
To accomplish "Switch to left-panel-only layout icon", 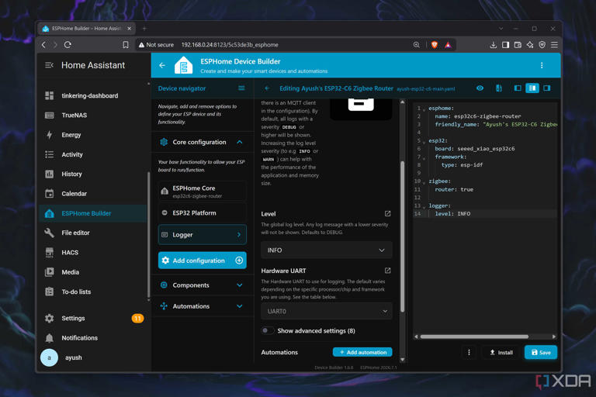I will tap(518, 88).
